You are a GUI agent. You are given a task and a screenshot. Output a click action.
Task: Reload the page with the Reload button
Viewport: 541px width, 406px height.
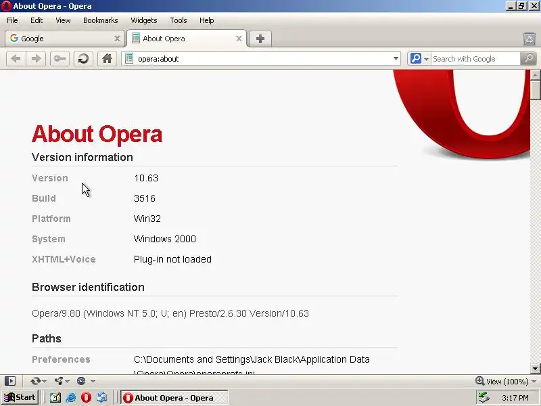click(x=83, y=59)
